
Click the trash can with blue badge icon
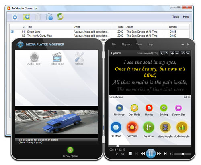49,17
